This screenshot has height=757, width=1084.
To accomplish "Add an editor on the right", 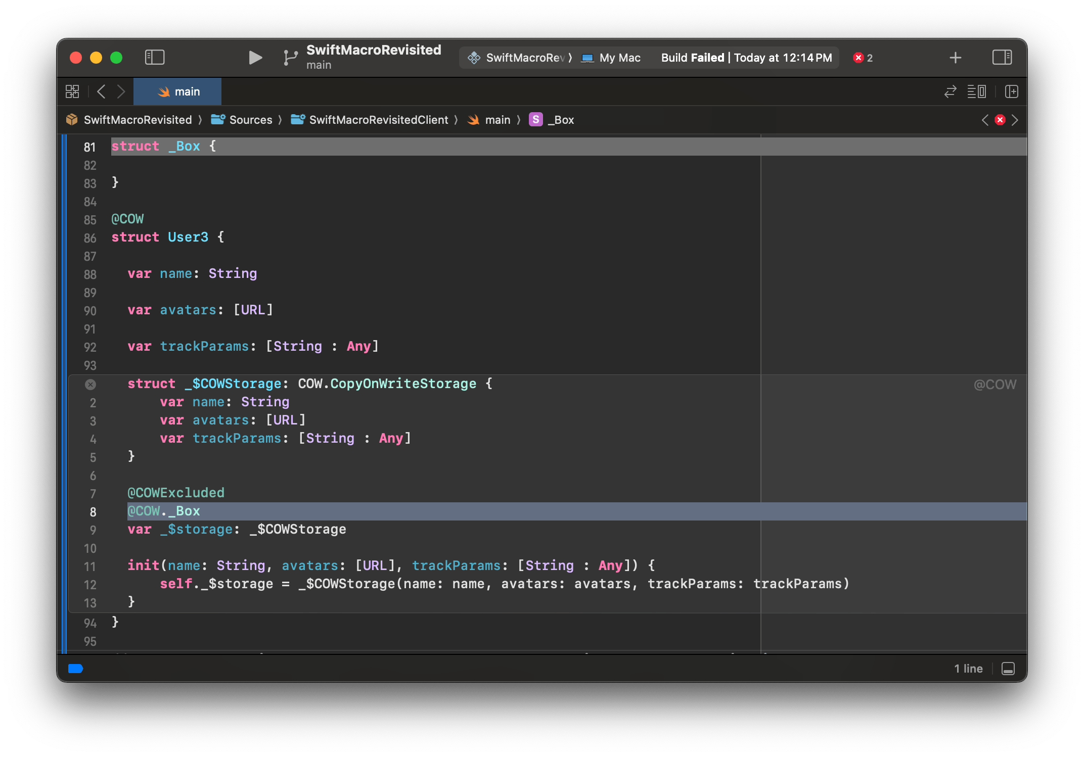I will (1011, 91).
